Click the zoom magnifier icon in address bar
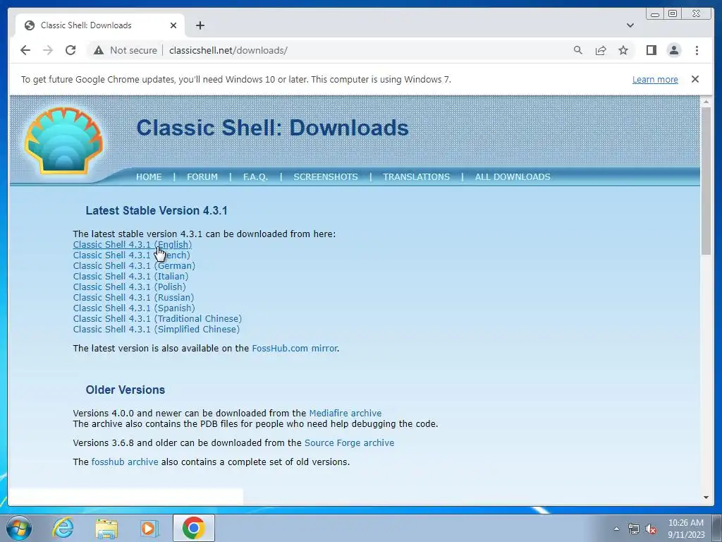Image resolution: width=722 pixels, height=542 pixels. (578, 50)
